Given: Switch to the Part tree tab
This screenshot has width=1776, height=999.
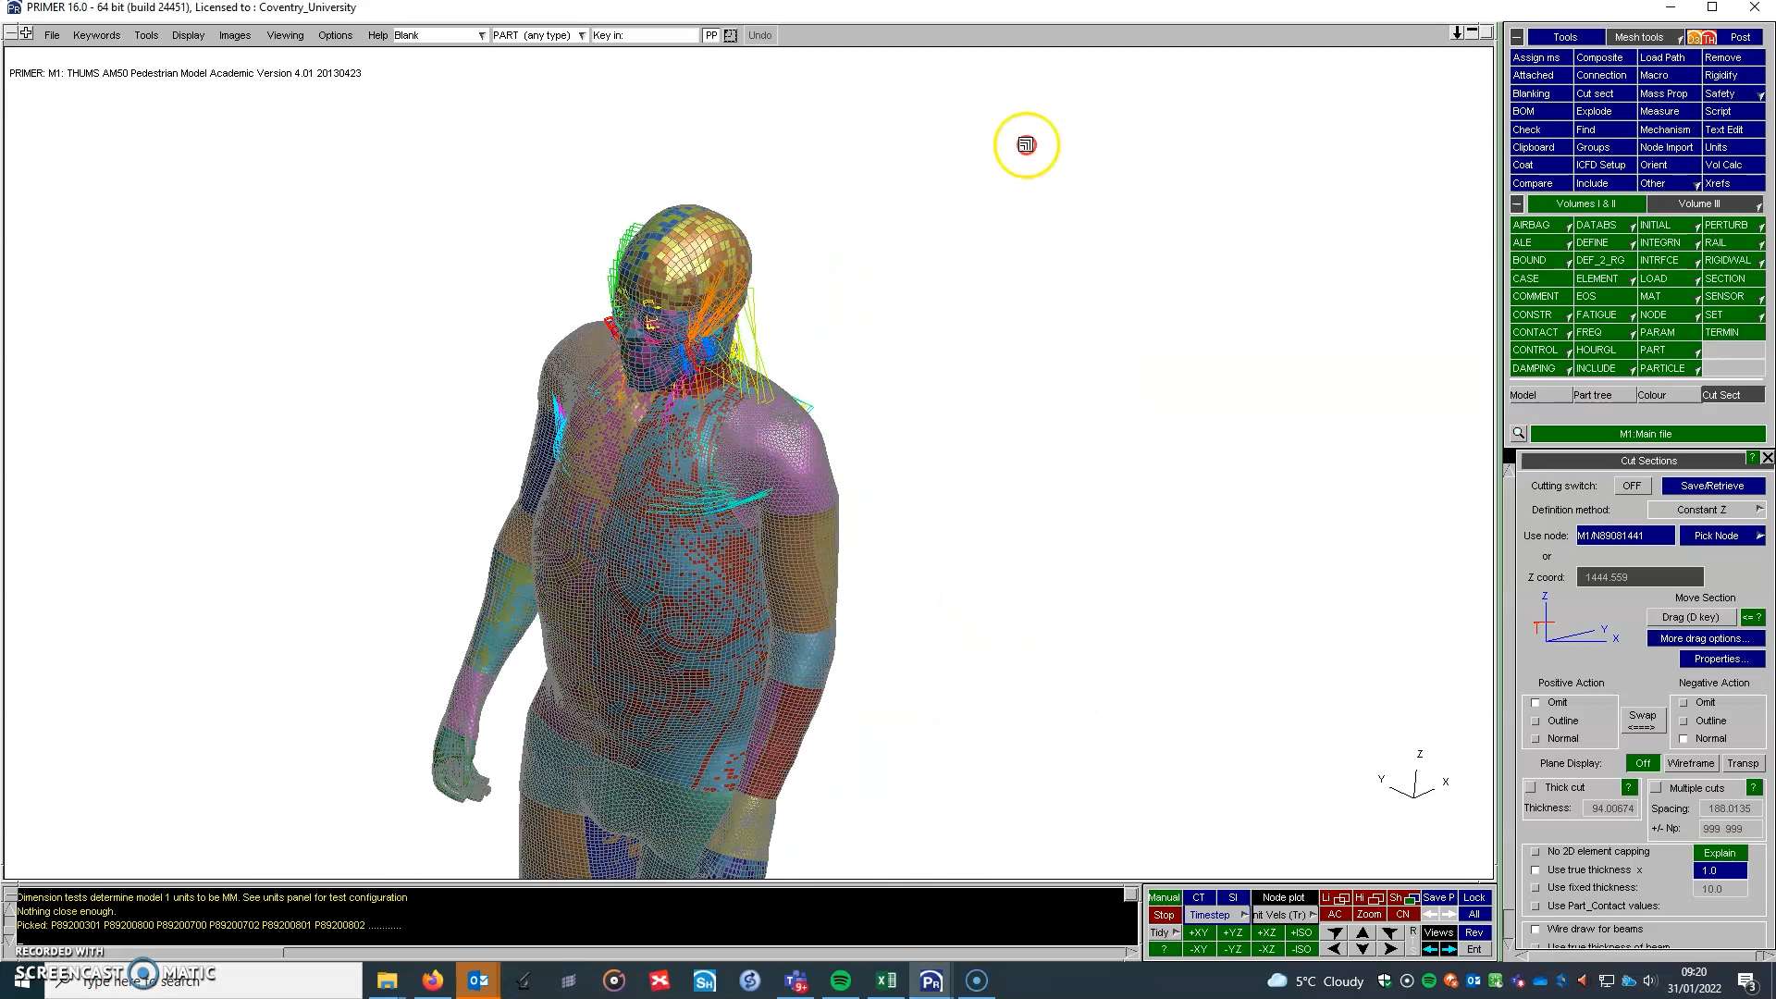Looking at the screenshot, I should click(1603, 395).
